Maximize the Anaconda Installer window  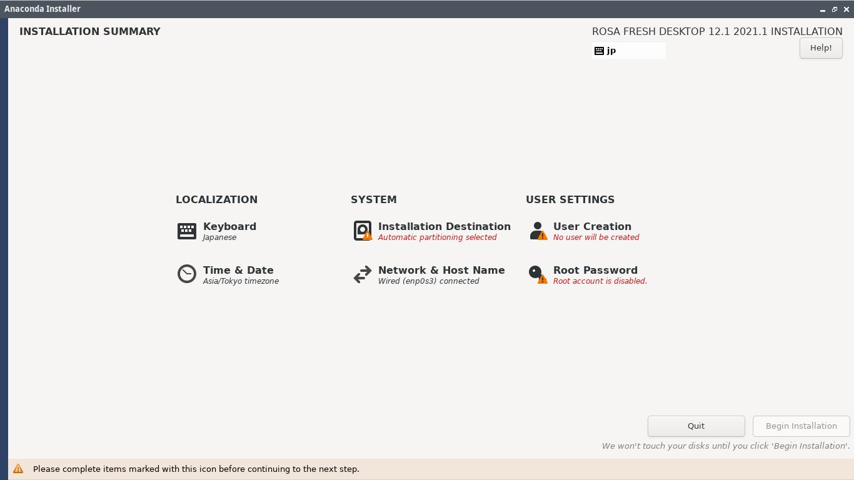pyautogui.click(x=835, y=9)
